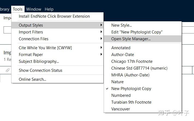The width and height of the screenshot is (194, 121).
Task: Open the Window menu
Action: 34,9
